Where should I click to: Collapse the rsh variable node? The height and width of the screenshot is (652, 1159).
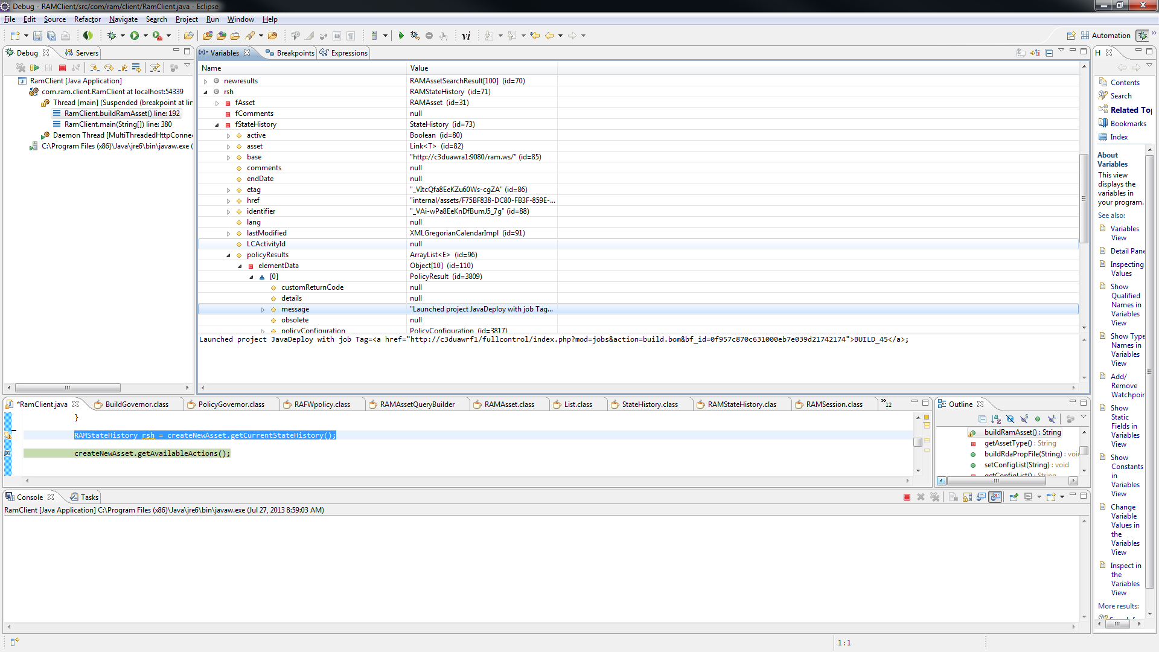(205, 92)
